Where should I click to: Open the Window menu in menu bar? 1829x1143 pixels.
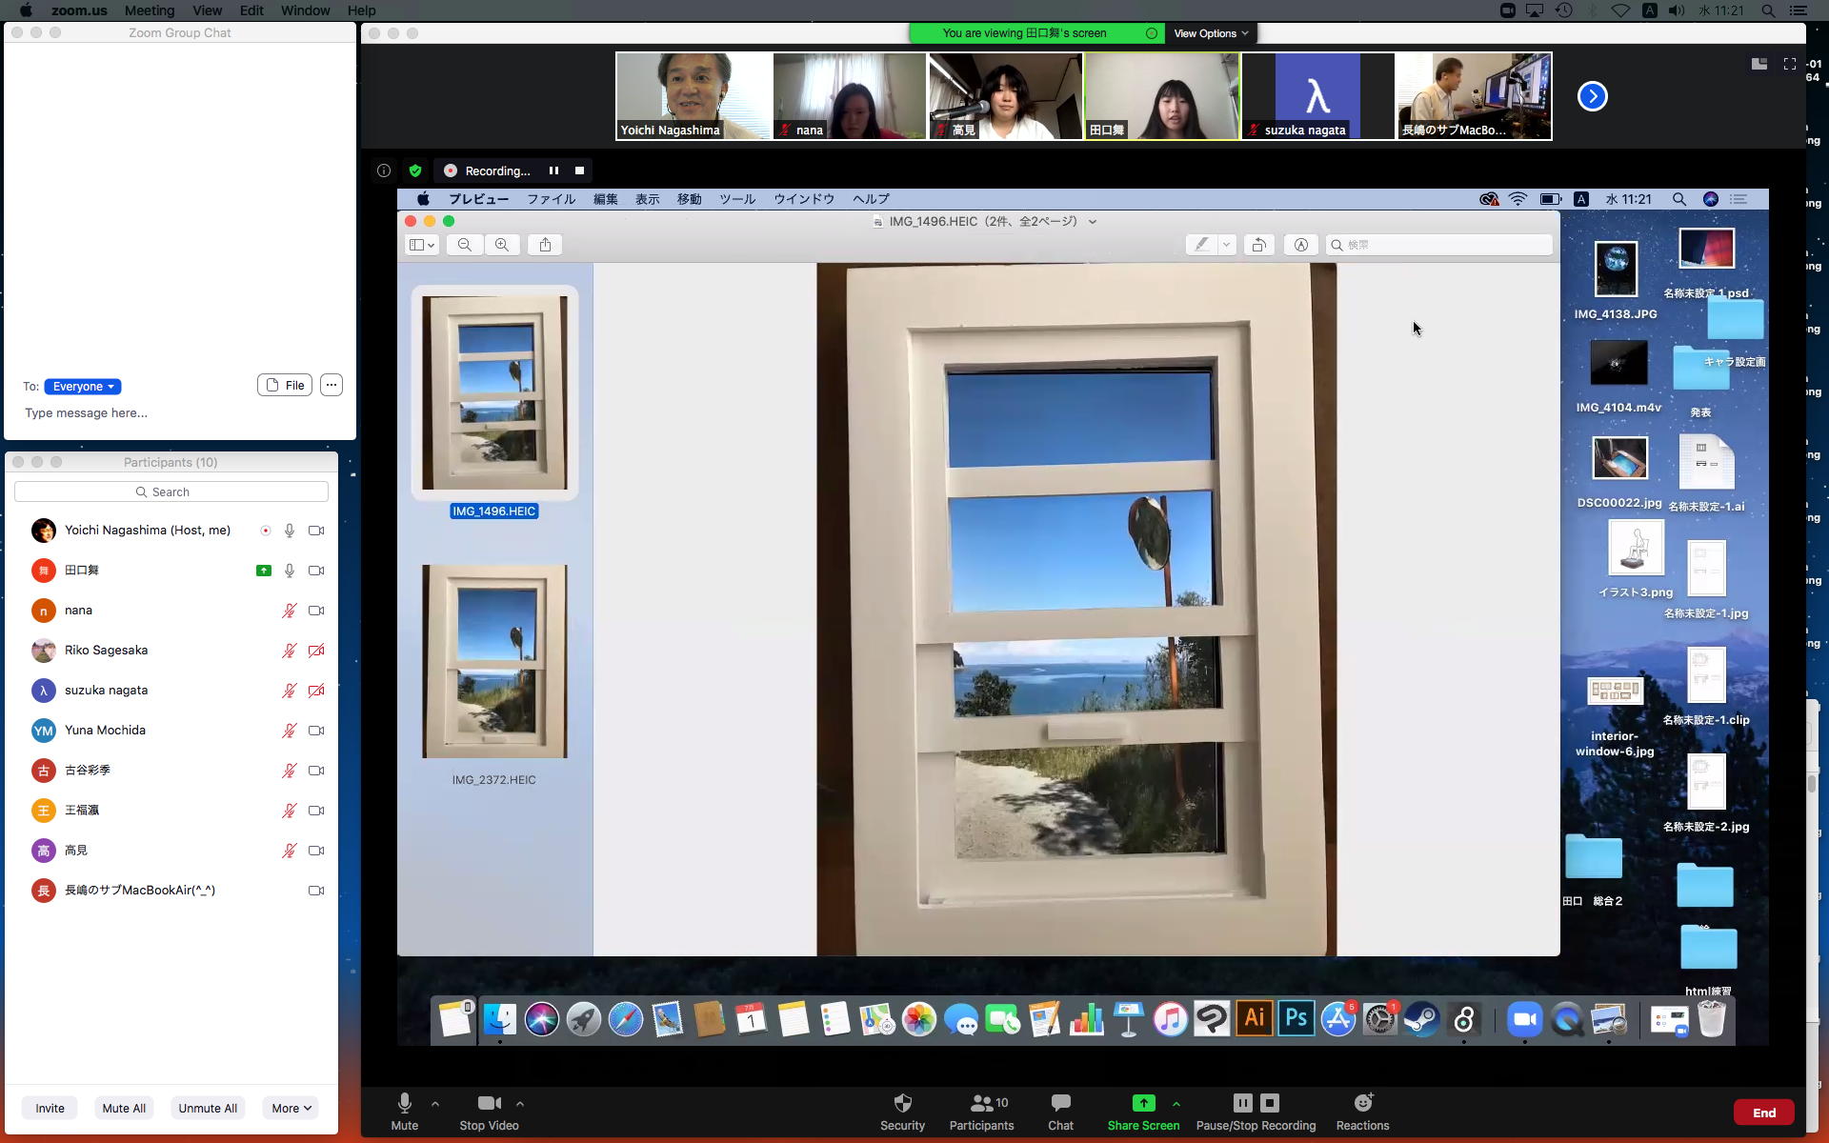click(305, 10)
